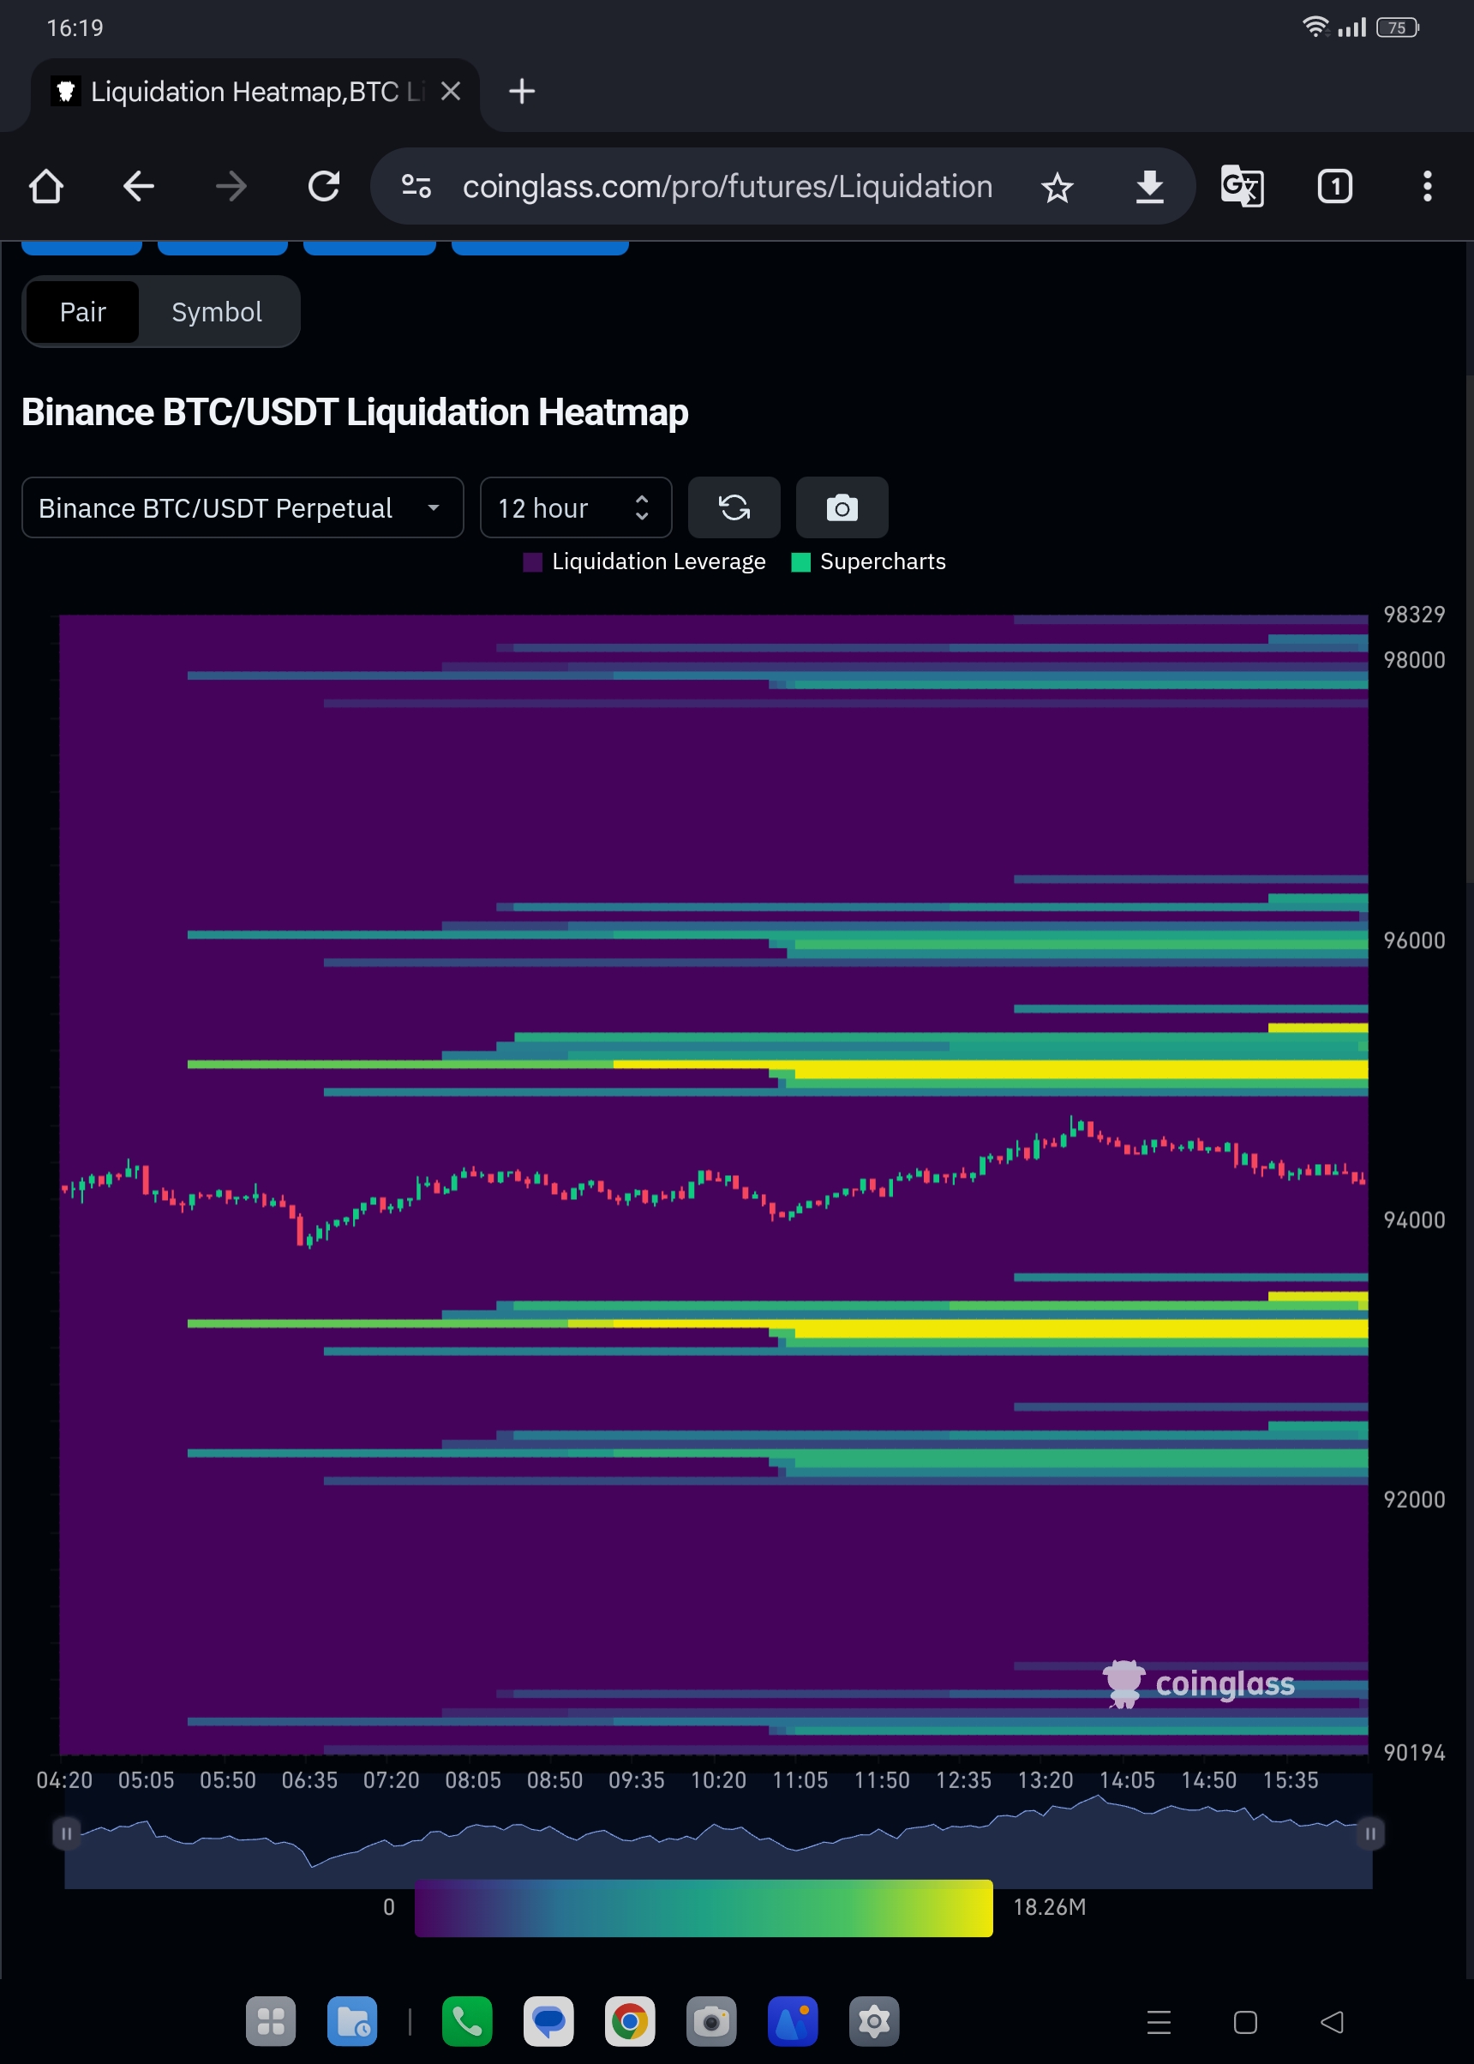
Task: Go forward using the browser arrow
Action: click(x=231, y=187)
